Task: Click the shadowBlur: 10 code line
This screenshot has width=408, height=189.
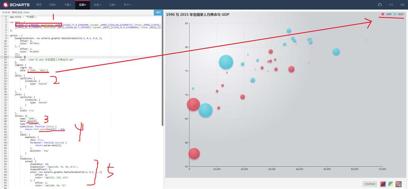Action: (40, 164)
